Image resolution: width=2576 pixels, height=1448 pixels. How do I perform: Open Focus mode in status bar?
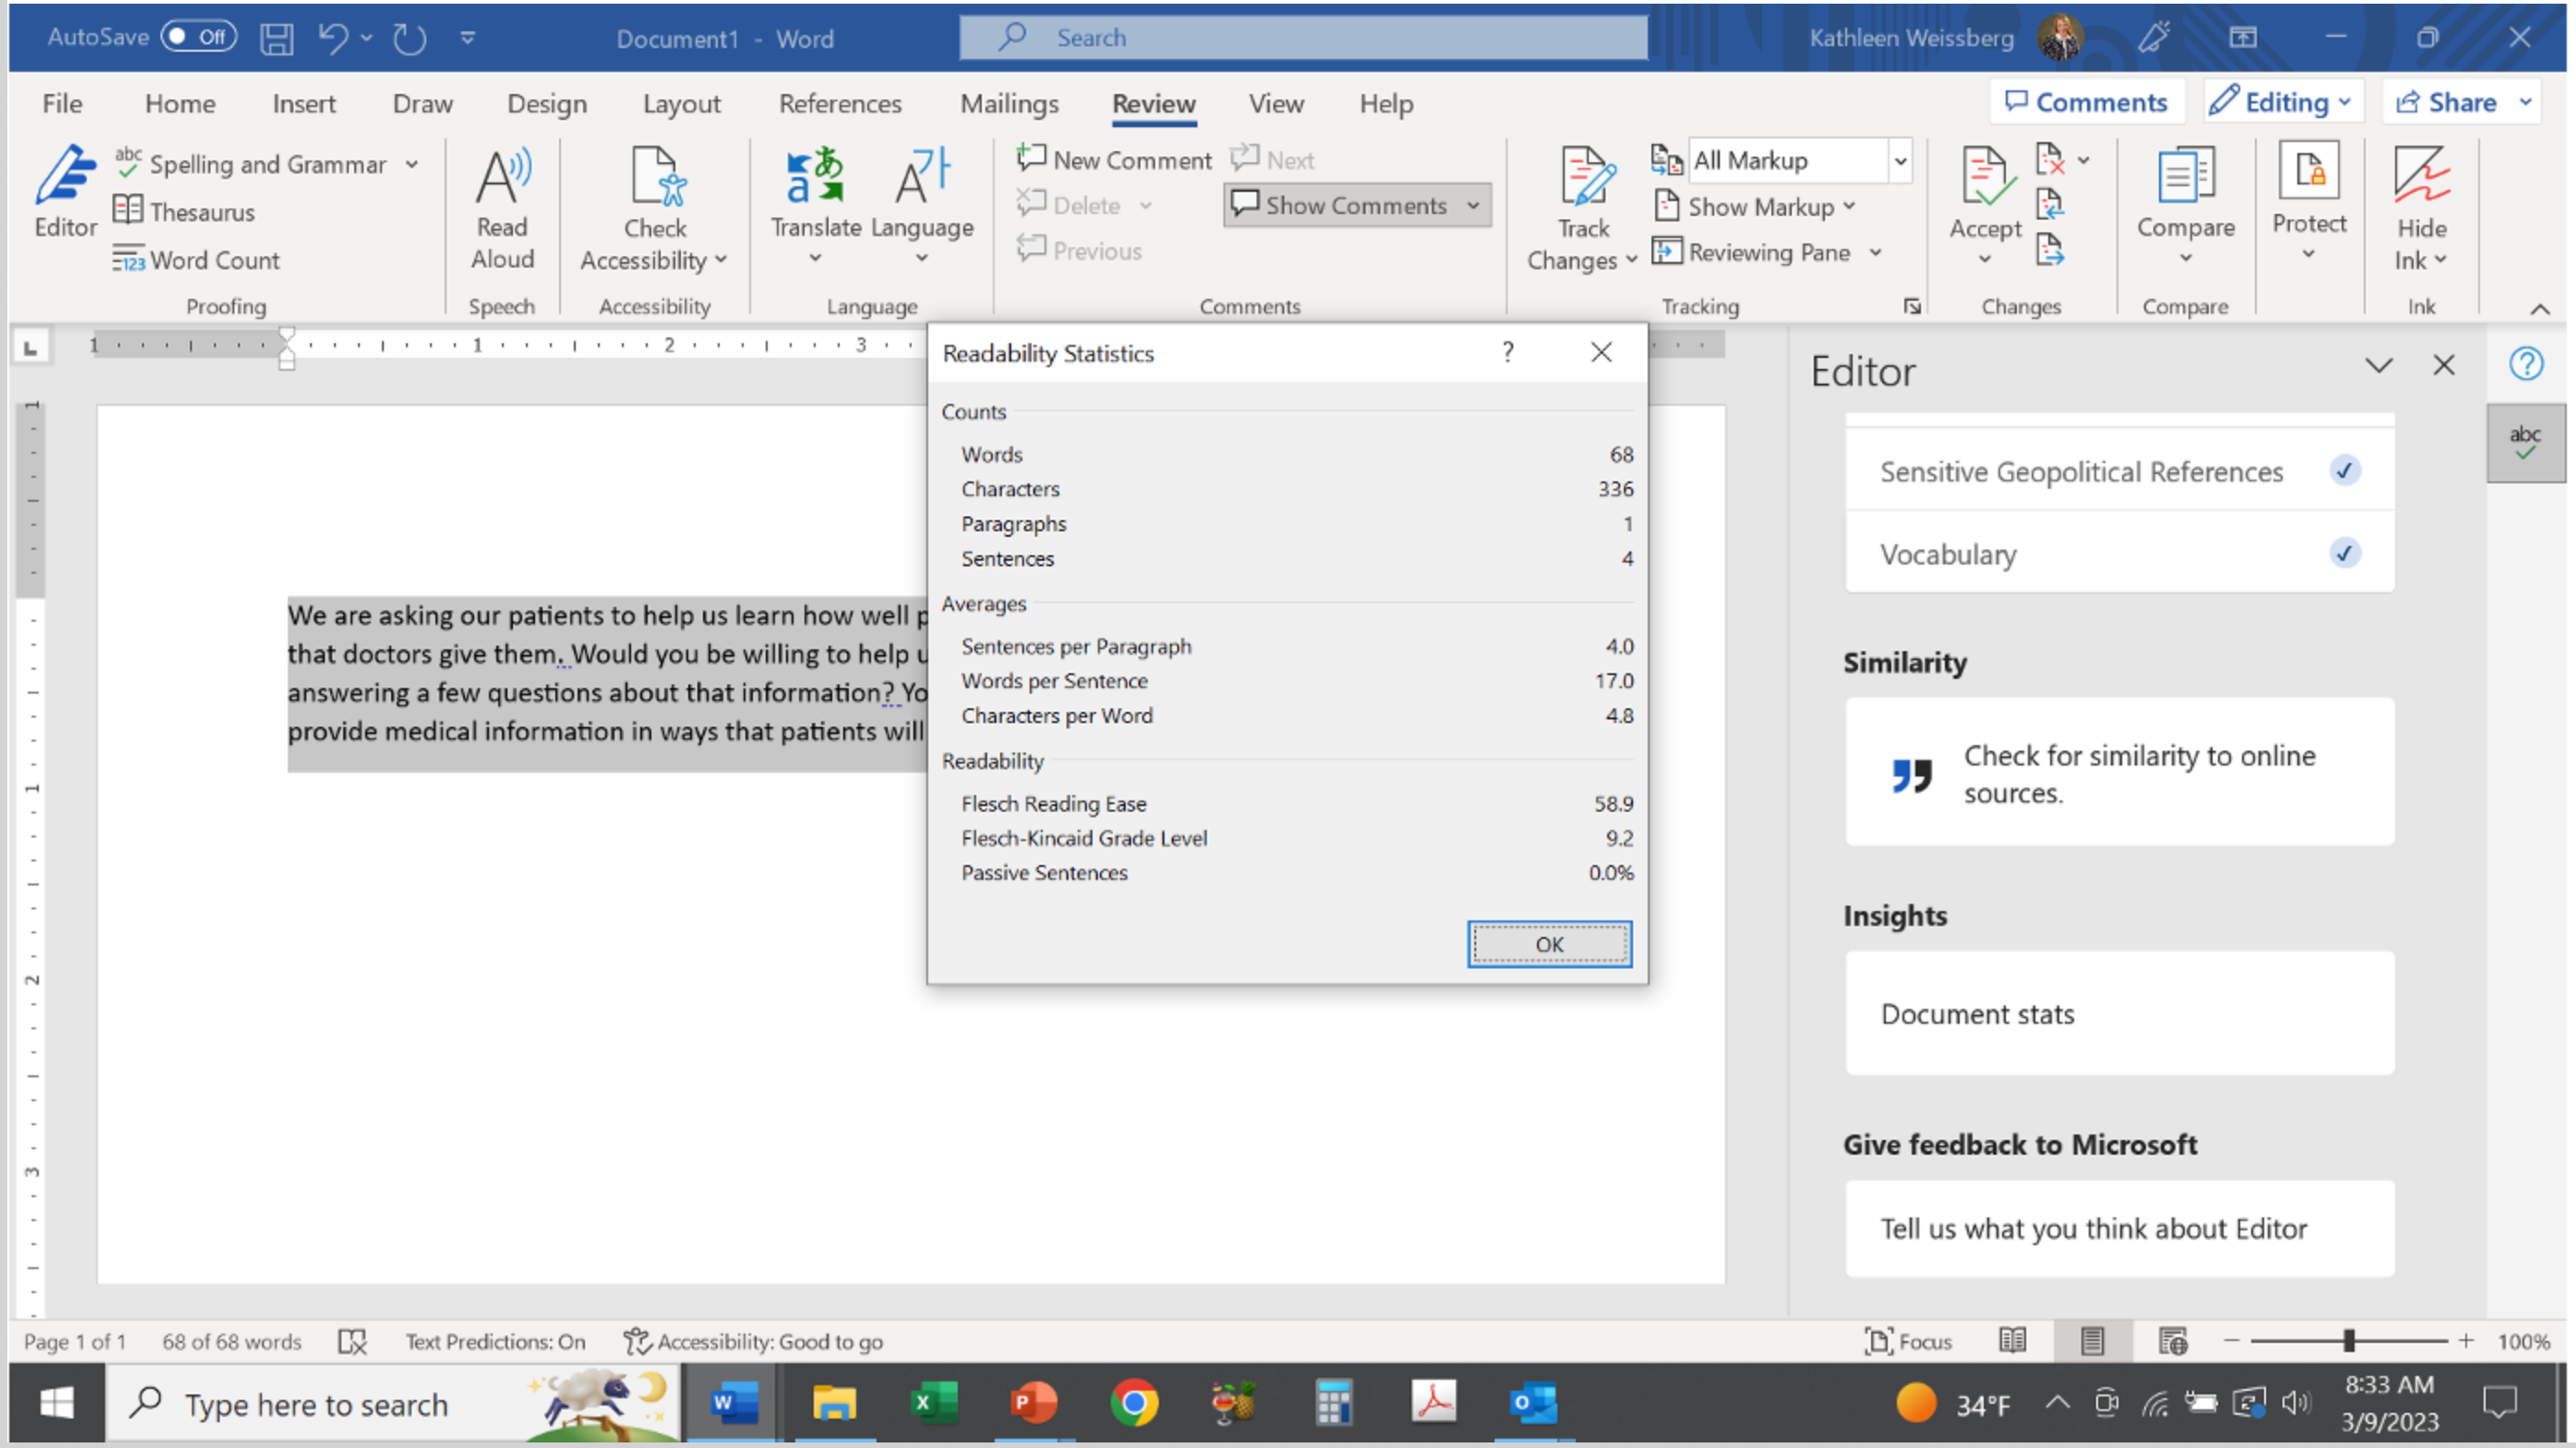pos(1908,1341)
